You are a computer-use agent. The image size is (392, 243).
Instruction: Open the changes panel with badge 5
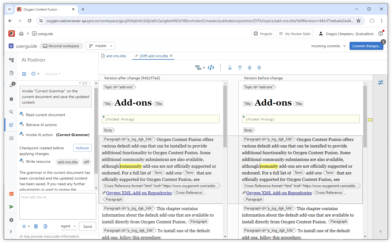coord(12,85)
